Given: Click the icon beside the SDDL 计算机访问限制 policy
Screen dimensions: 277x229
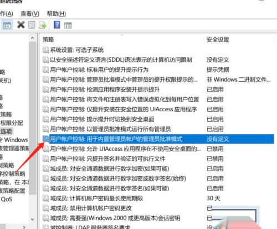Looking at the screenshot, I should pos(45,60).
